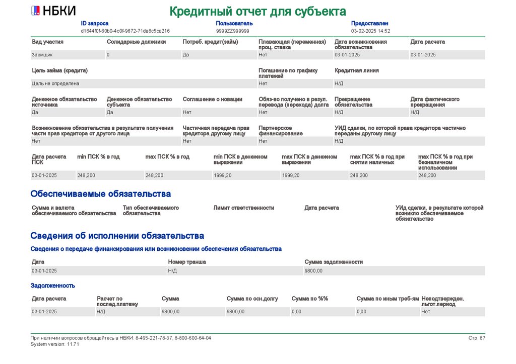Select the Вид участия field Заемщик
Viewport: 516px width, 364px height.
(68, 55)
